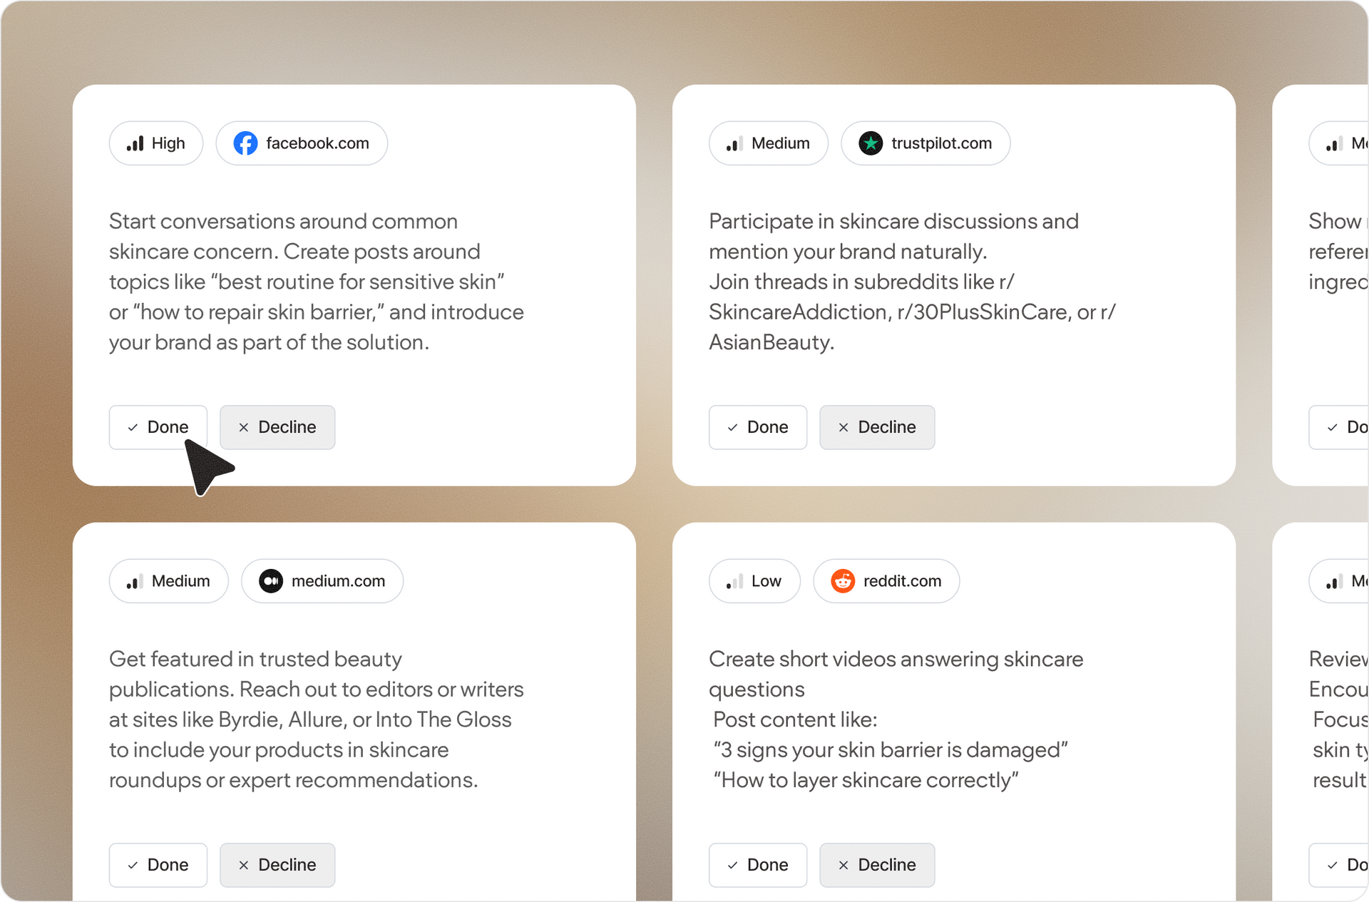Decline the reddit.com recommendation

click(877, 865)
